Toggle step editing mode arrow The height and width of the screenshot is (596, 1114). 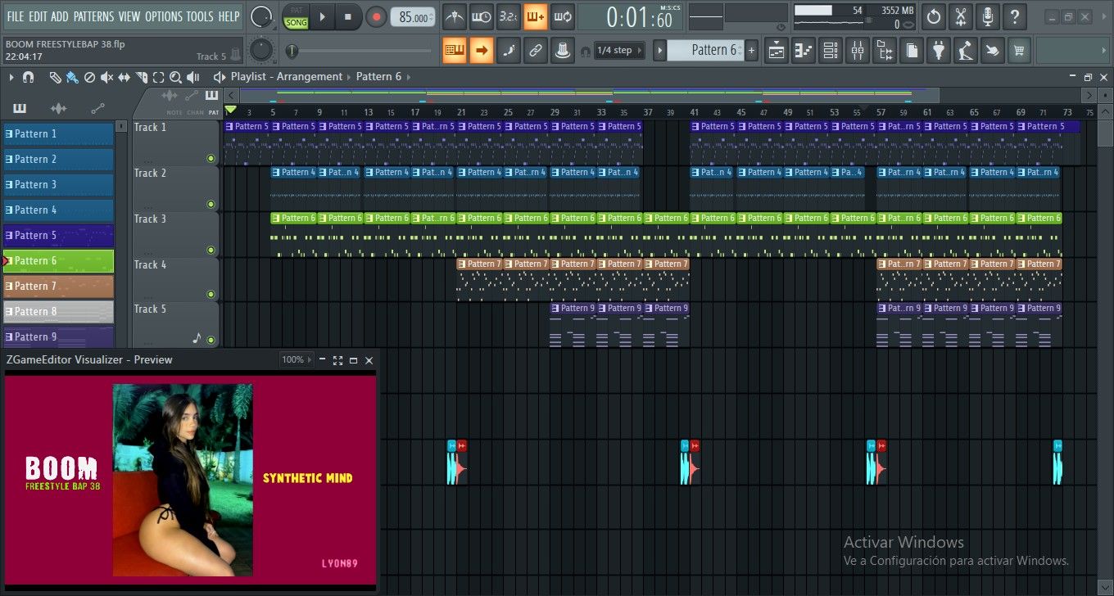(x=482, y=50)
